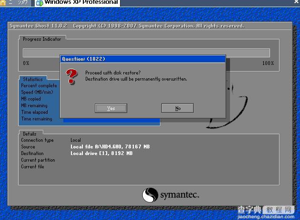This screenshot has width=300, height=220.
Task: Confirm disk restore with Yes button
Action: tap(111, 108)
